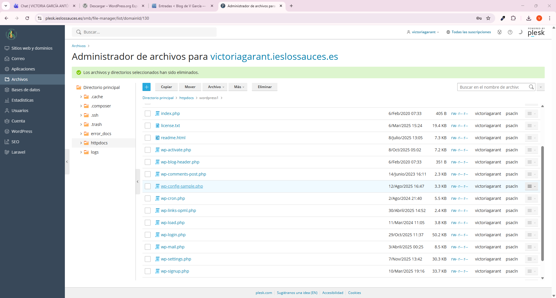
Task: Check the box for wp-login.php
Action: pos(148,235)
